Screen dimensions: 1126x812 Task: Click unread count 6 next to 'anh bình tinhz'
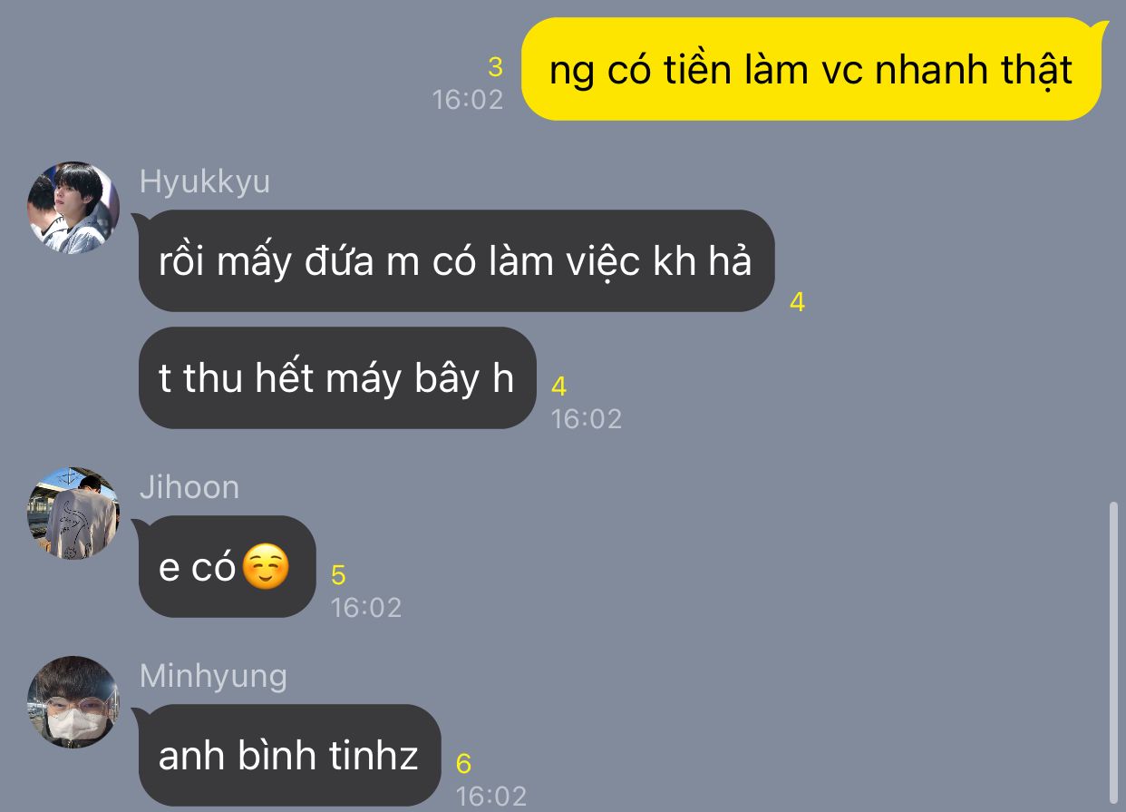(463, 764)
